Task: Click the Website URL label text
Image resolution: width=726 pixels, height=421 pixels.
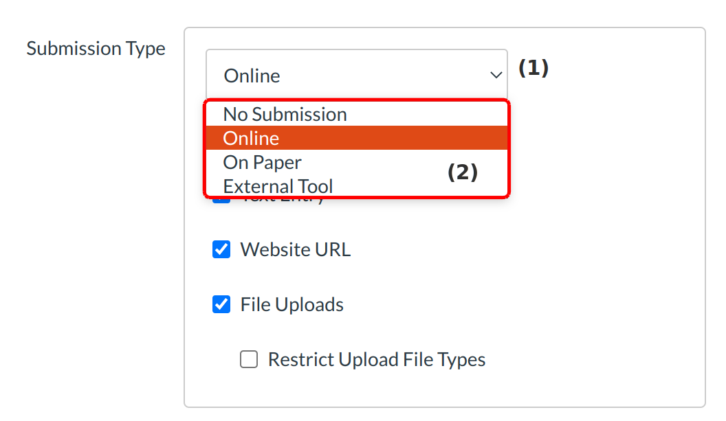Action: pyautogui.click(x=295, y=249)
